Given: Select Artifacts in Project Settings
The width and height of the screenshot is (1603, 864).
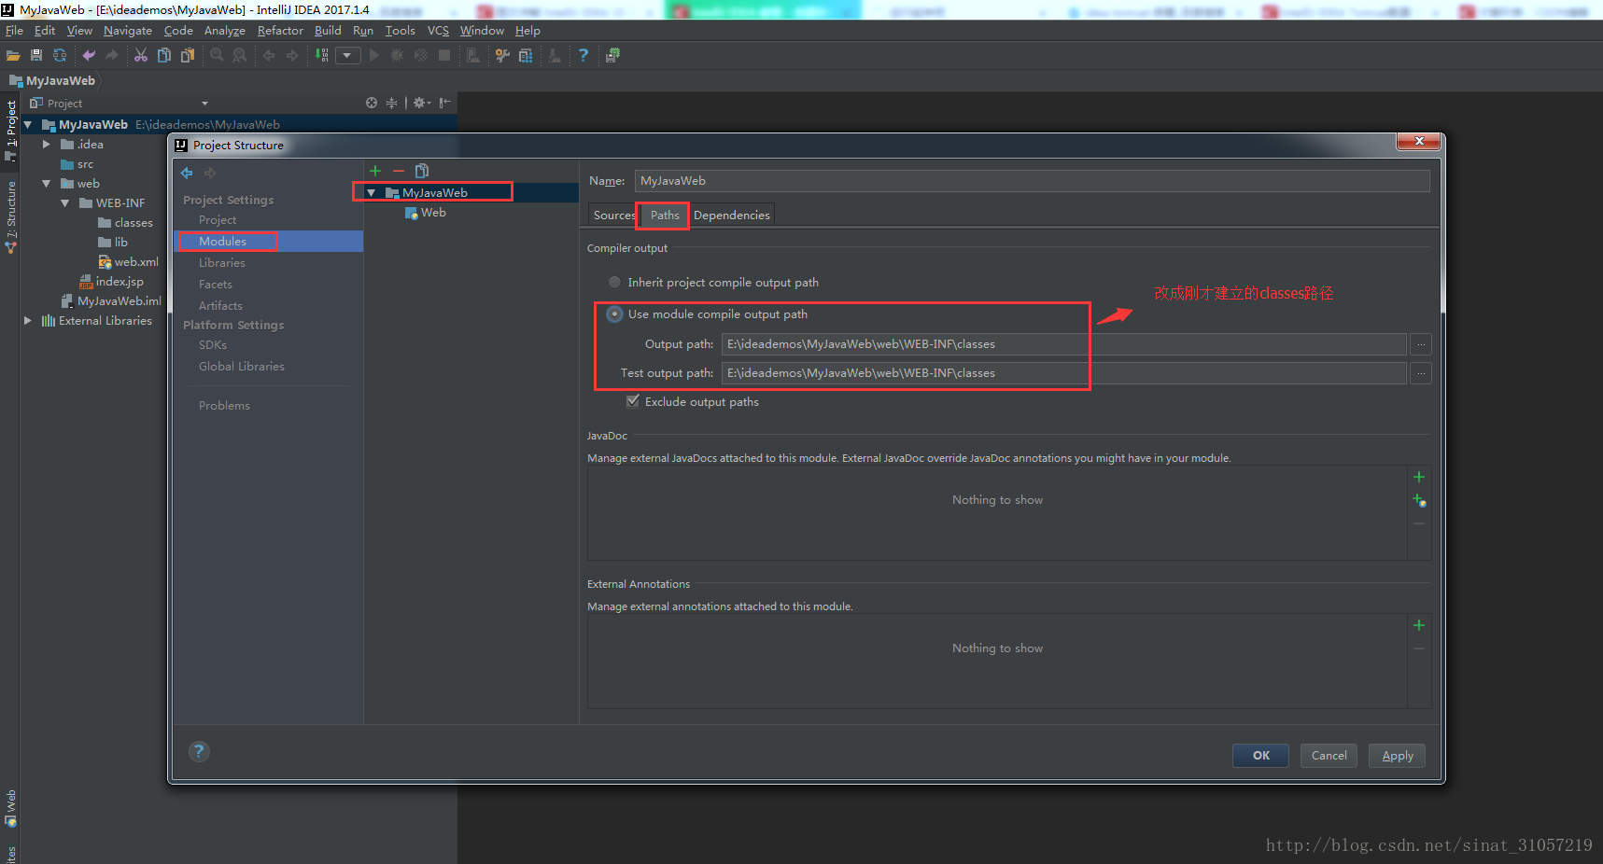Looking at the screenshot, I should pyautogui.click(x=220, y=306).
